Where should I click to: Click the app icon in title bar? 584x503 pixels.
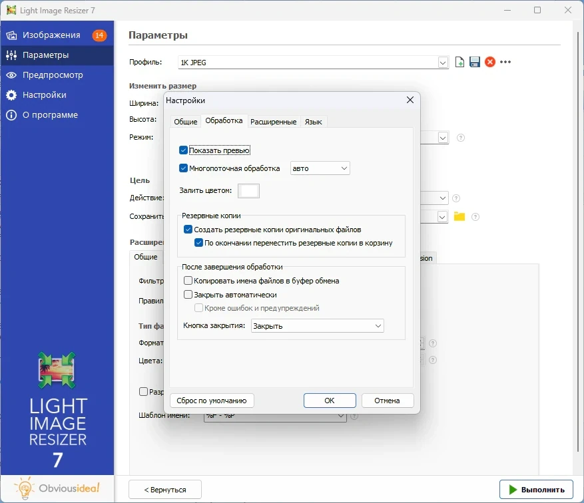pos(11,10)
